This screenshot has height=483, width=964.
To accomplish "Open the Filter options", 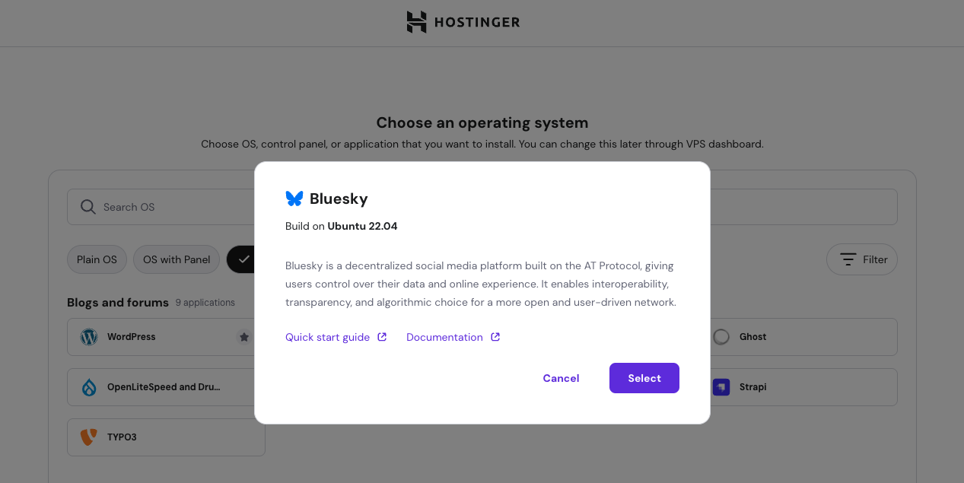I will point(862,259).
